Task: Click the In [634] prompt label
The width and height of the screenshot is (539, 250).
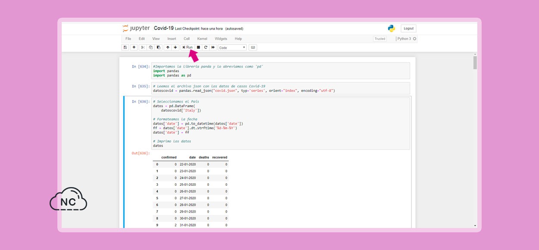Action: [x=141, y=67]
